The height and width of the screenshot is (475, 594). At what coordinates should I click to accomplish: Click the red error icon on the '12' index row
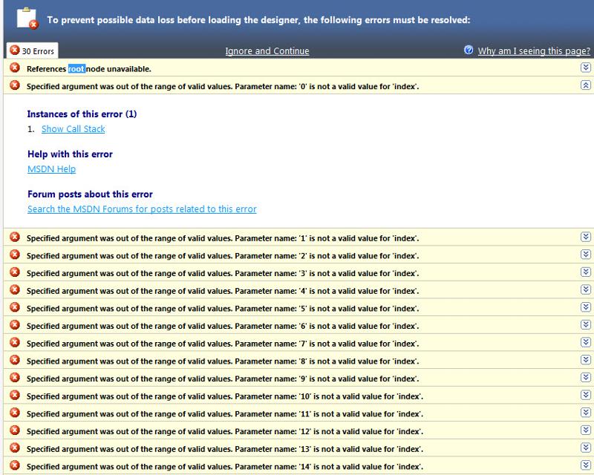(x=15, y=430)
